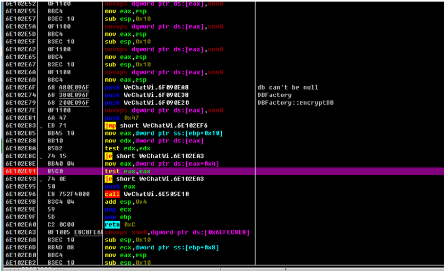Select the DBFactory::encryptDB comment

(x=295, y=103)
